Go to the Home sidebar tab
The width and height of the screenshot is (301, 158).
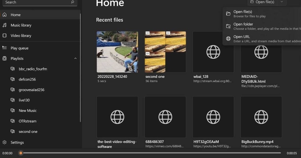40,15
